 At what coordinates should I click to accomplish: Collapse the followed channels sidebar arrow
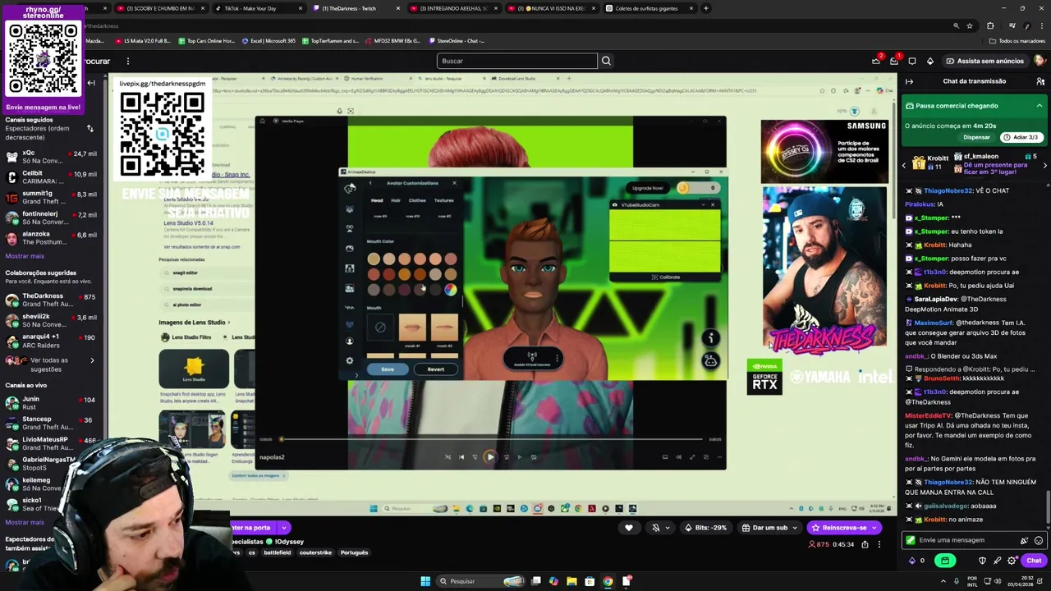(91, 82)
